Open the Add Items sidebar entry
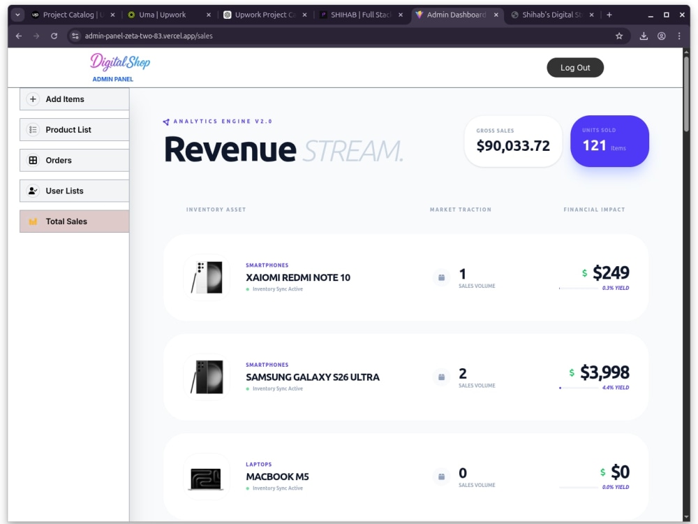The height and width of the screenshot is (524, 698). 75,99
